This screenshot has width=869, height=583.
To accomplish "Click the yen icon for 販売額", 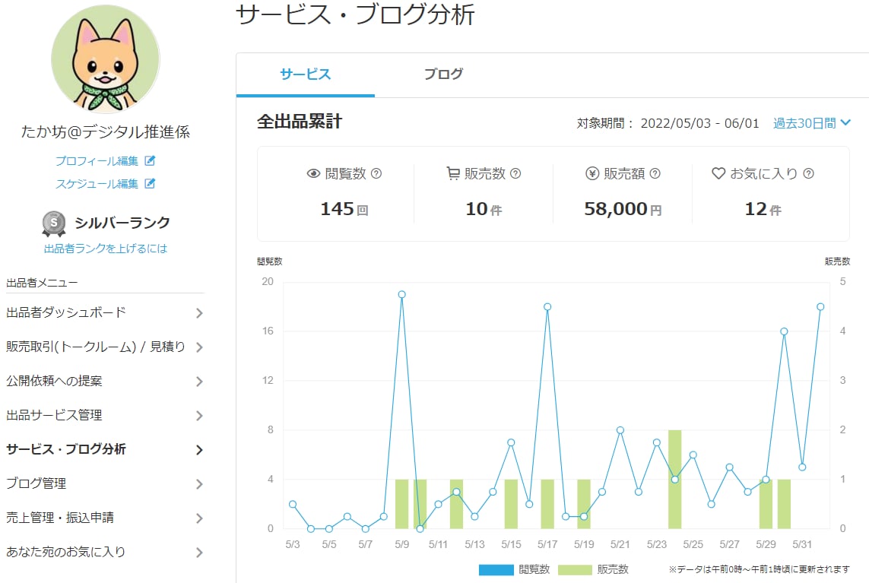I will tap(592, 173).
